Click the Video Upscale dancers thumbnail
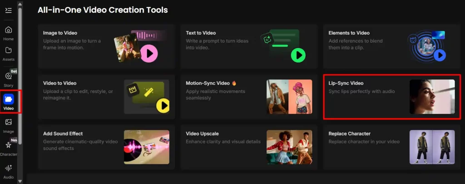This screenshot has width=465, height=184. click(289, 147)
